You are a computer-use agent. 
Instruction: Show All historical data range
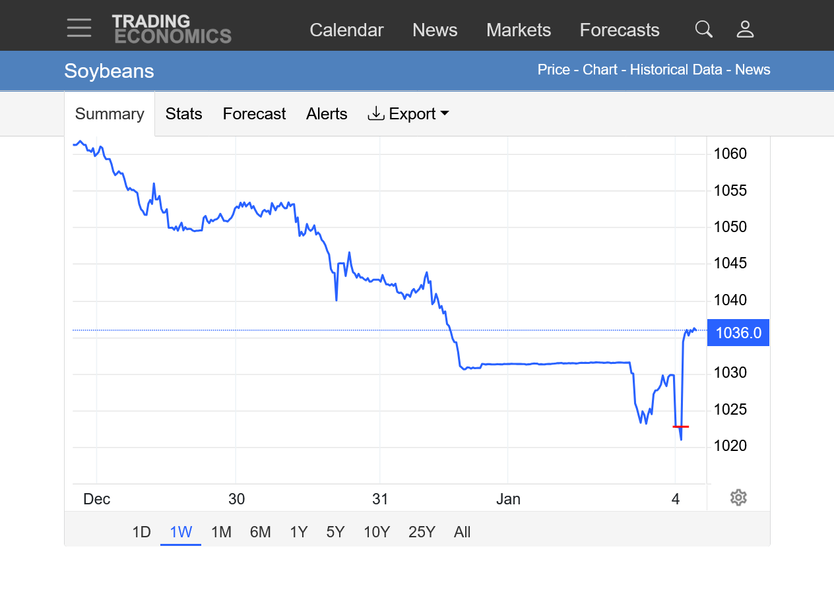point(462,532)
